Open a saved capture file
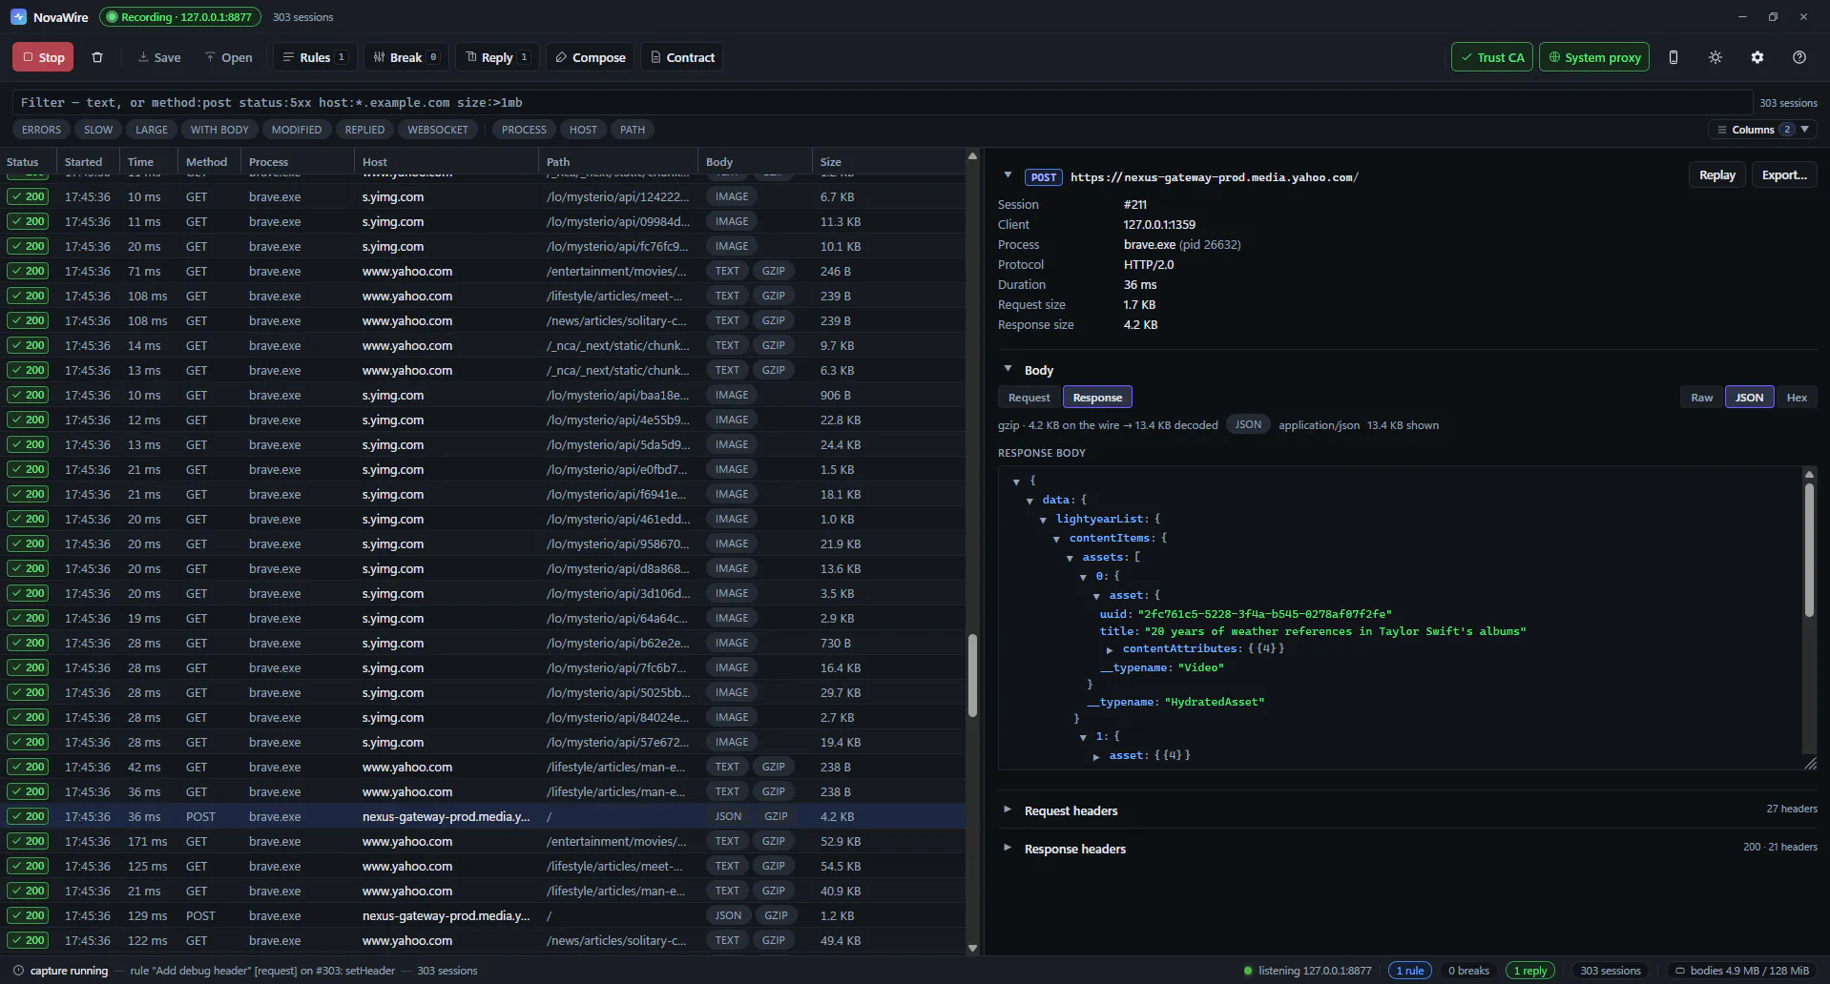Image resolution: width=1830 pixels, height=984 pixels. 229,57
